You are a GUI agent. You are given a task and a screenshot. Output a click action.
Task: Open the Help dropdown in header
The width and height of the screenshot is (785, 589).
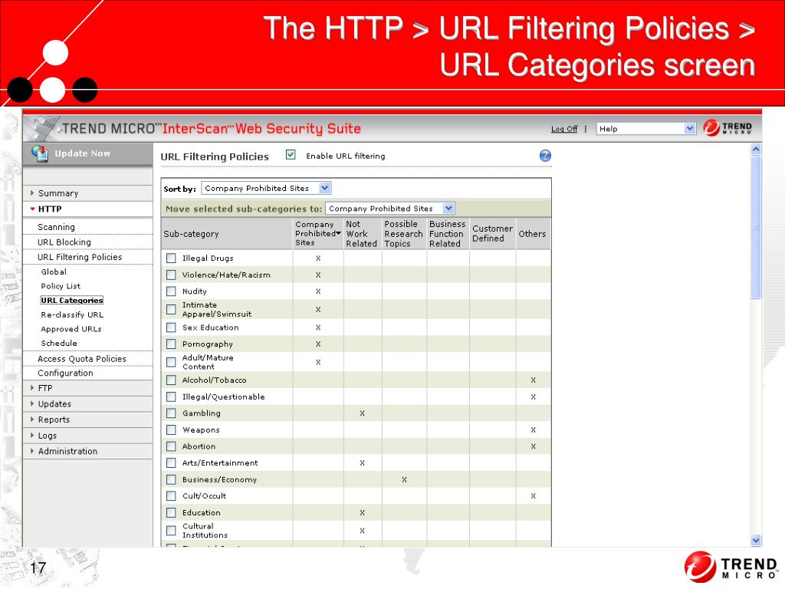point(645,129)
